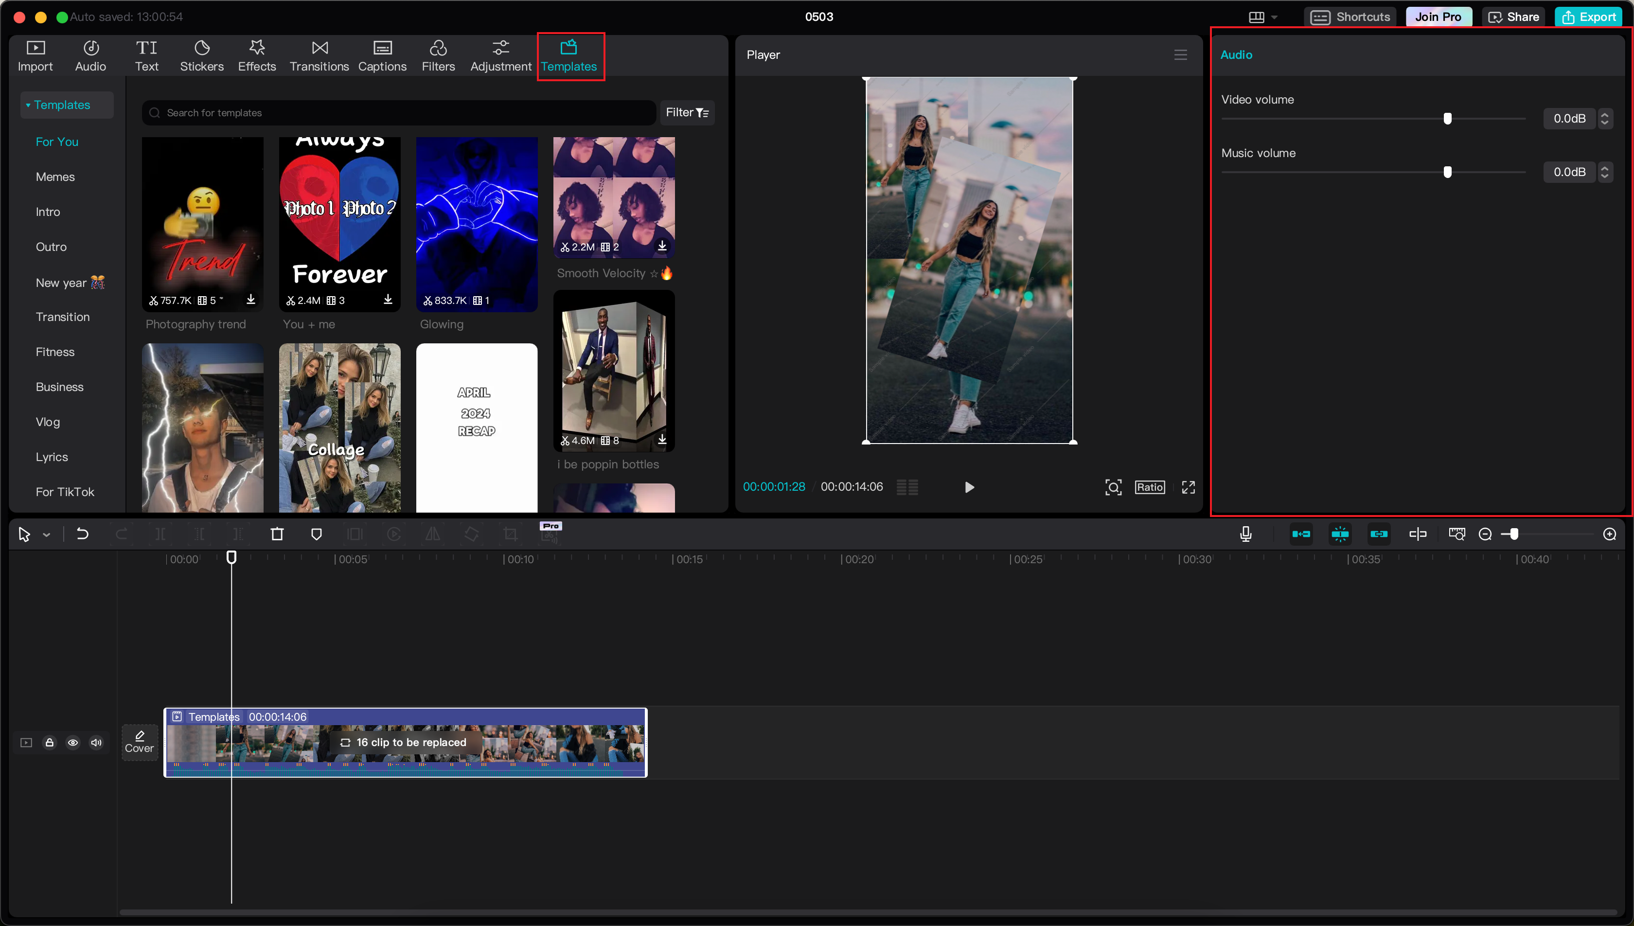The image size is (1634, 926).
Task: Switch to the Templates tab
Action: (569, 55)
